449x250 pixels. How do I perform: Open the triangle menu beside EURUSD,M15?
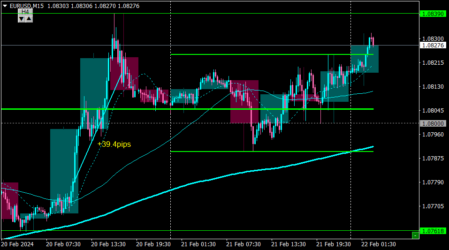coord(5,6)
